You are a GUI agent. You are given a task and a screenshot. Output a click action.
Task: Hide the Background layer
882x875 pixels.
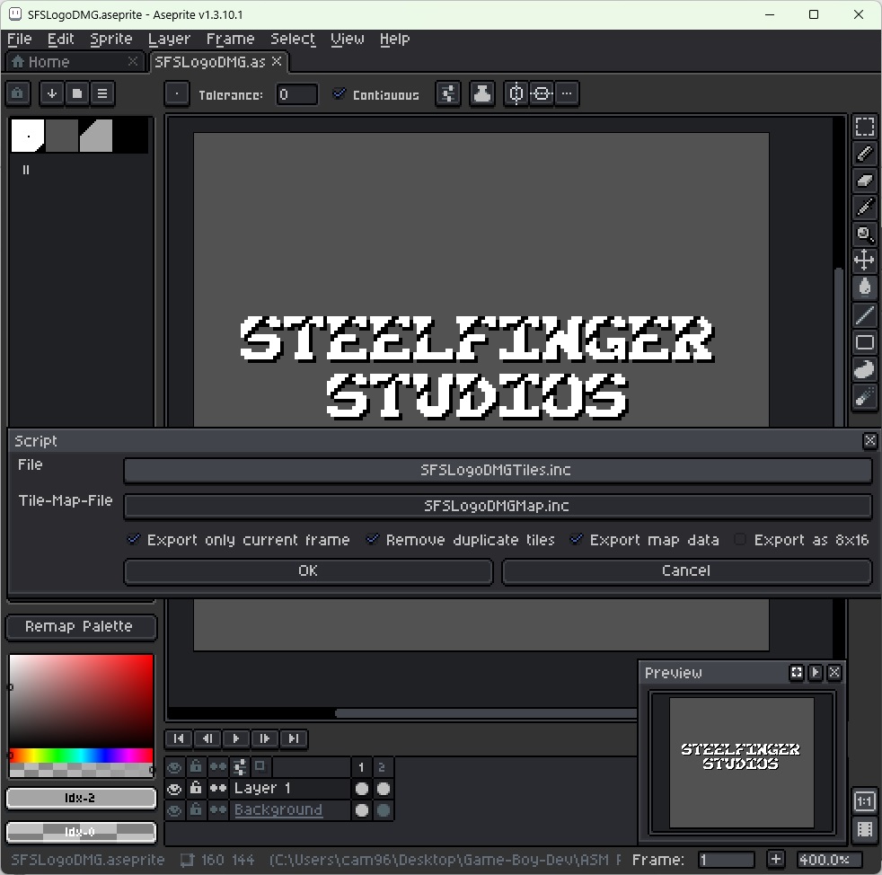[x=175, y=809]
